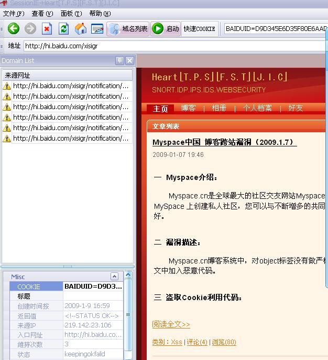Collapse the Misc section
Screen dimensions: 328x360
[x=114, y=276]
